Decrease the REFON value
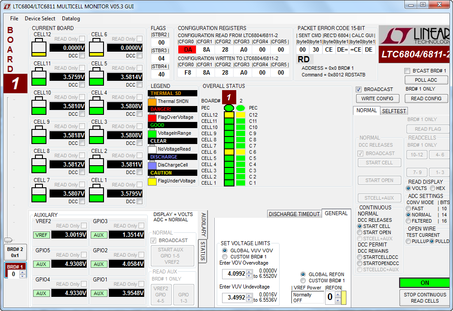Screen dimensions: 453x311 [338, 300]
